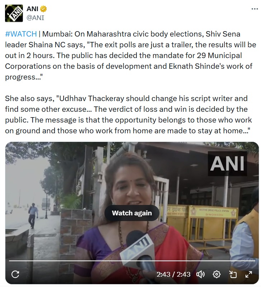Click the gold verified badge beside ANI

[43, 9]
